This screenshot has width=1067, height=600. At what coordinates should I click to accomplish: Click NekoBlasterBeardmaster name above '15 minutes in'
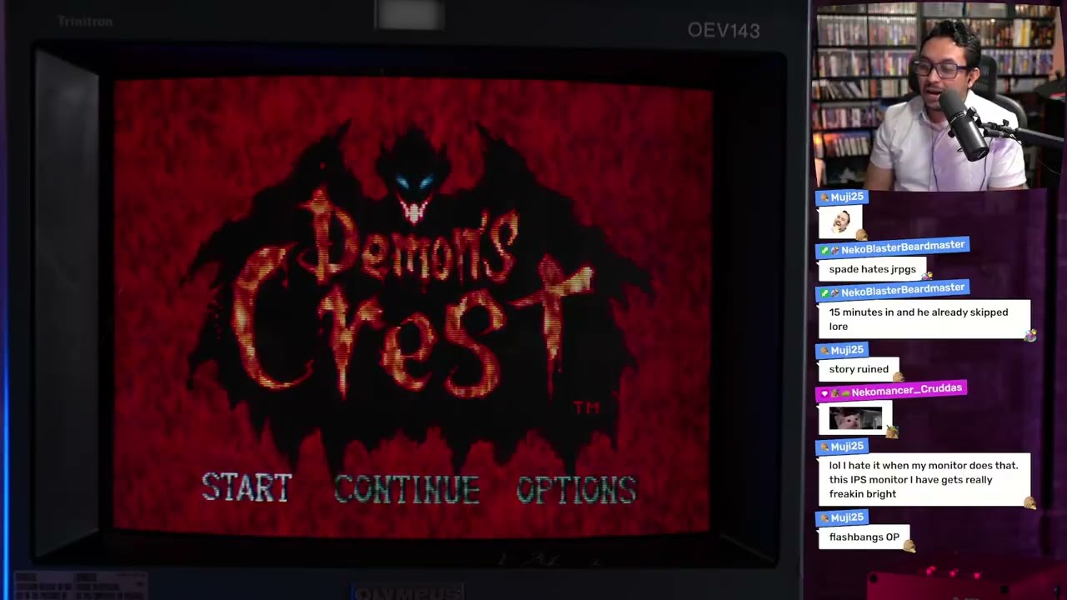[903, 291]
